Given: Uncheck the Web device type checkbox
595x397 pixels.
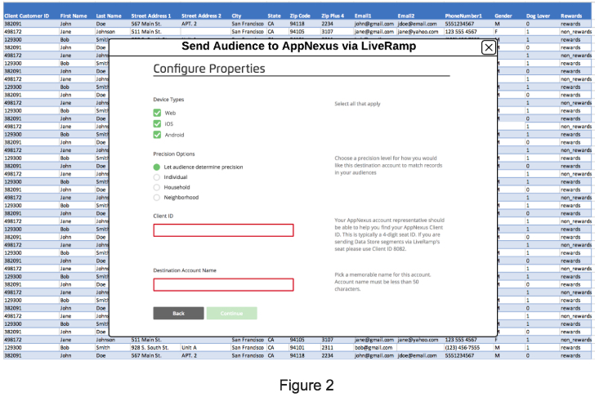Looking at the screenshot, I should [157, 113].
